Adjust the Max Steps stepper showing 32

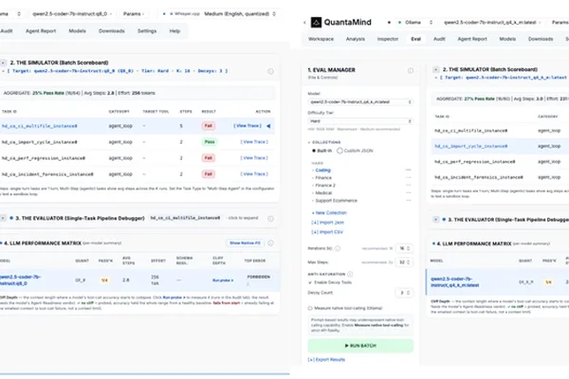tap(404, 262)
